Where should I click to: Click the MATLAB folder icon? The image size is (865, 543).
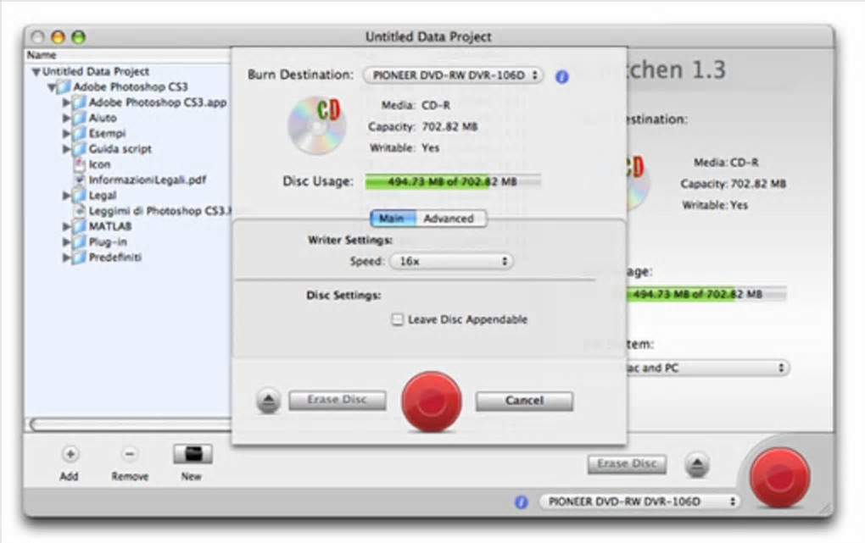point(80,226)
